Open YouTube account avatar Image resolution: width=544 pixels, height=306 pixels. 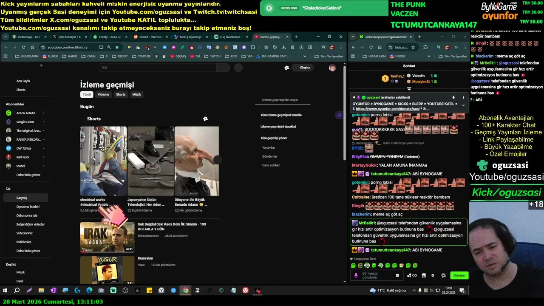[x=332, y=68]
